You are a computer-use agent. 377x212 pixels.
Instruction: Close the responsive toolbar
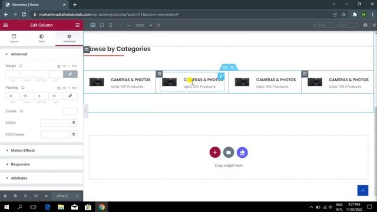374,25
